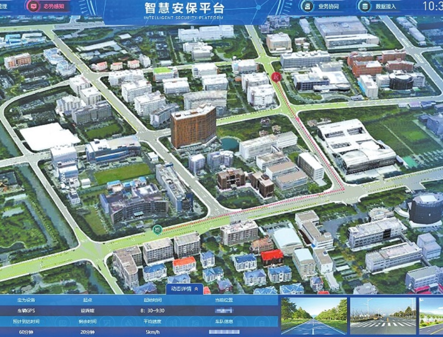Select the red 起 start marker on the map
443x337 pixels.
[x=276, y=77]
